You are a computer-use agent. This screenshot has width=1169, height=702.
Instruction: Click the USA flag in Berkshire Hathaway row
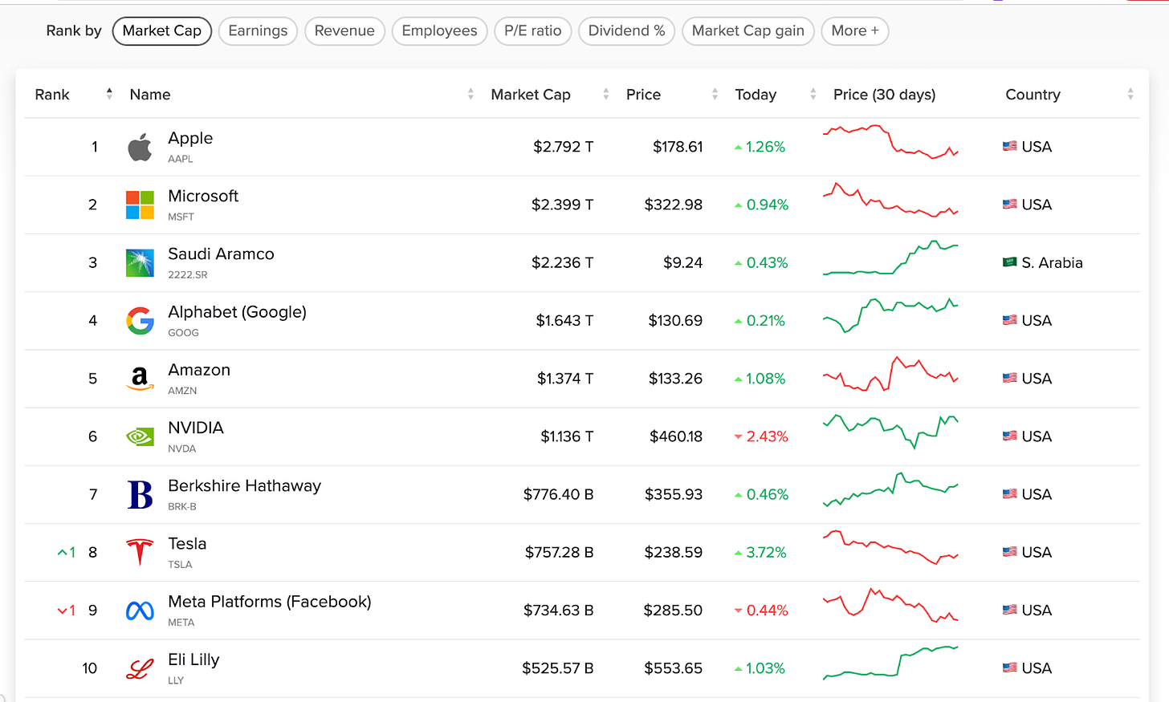pyautogui.click(x=1010, y=493)
